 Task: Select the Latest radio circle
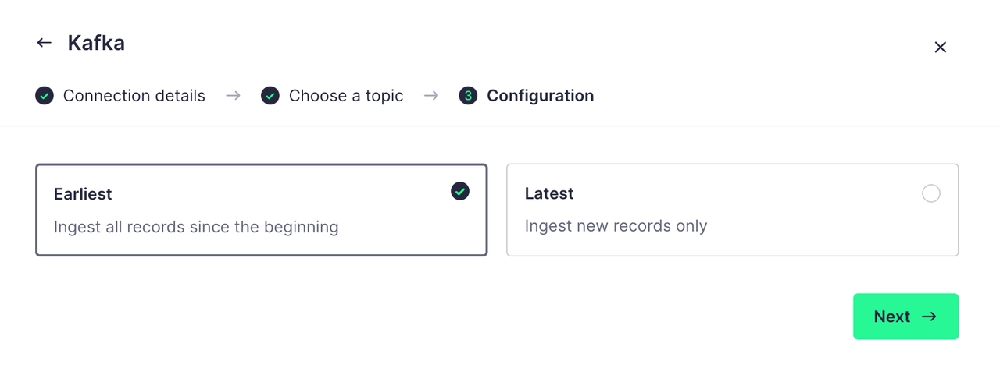click(931, 193)
